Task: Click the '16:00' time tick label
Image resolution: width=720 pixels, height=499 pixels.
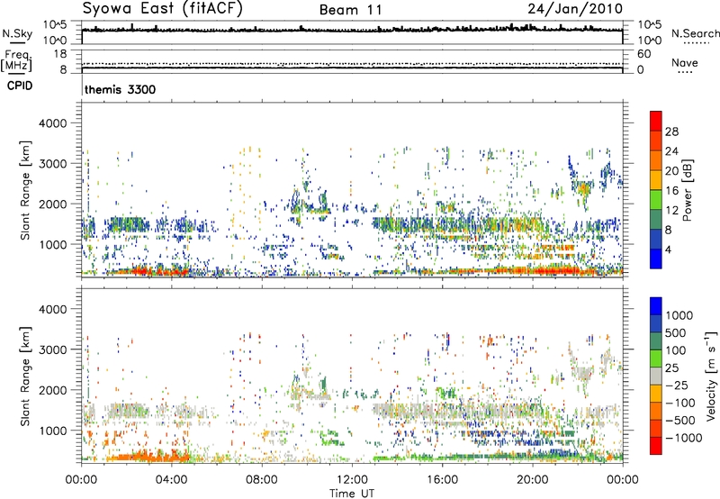Action: (442, 480)
